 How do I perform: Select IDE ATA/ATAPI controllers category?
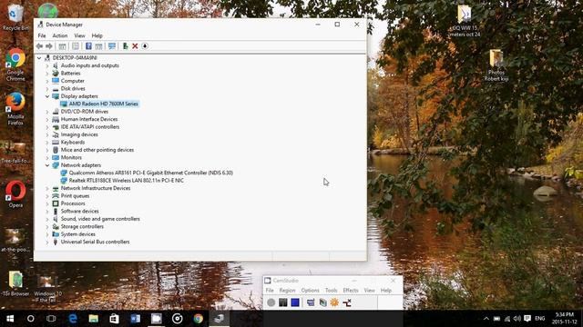(90, 127)
